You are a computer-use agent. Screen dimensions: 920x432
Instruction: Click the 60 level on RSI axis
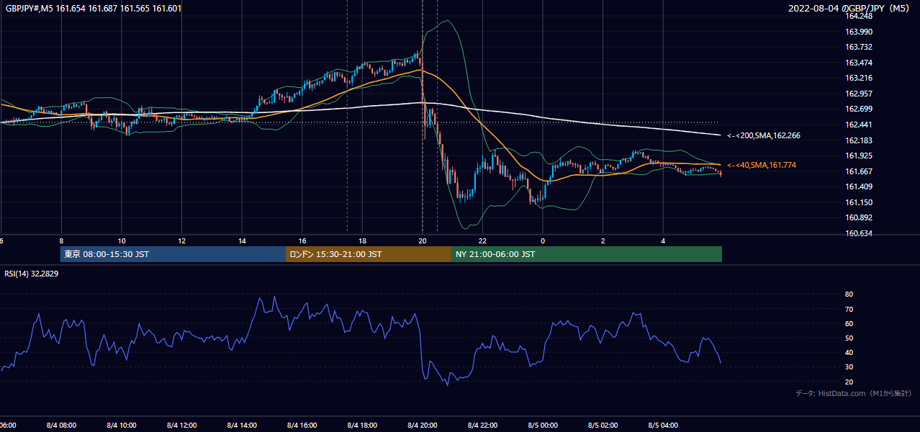click(849, 323)
